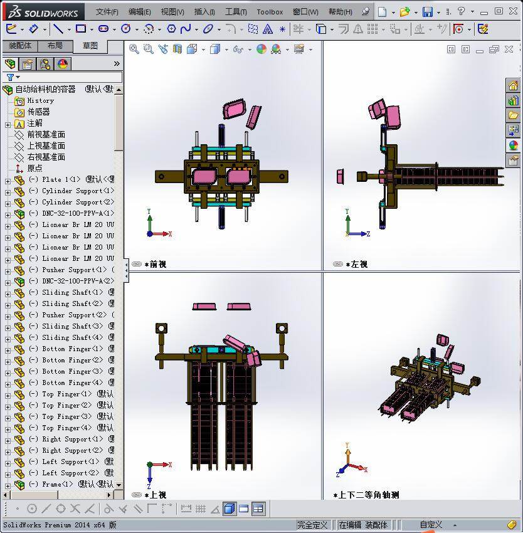Click the Section View icon
Viewport: 523px width, 533px height.
[177, 50]
